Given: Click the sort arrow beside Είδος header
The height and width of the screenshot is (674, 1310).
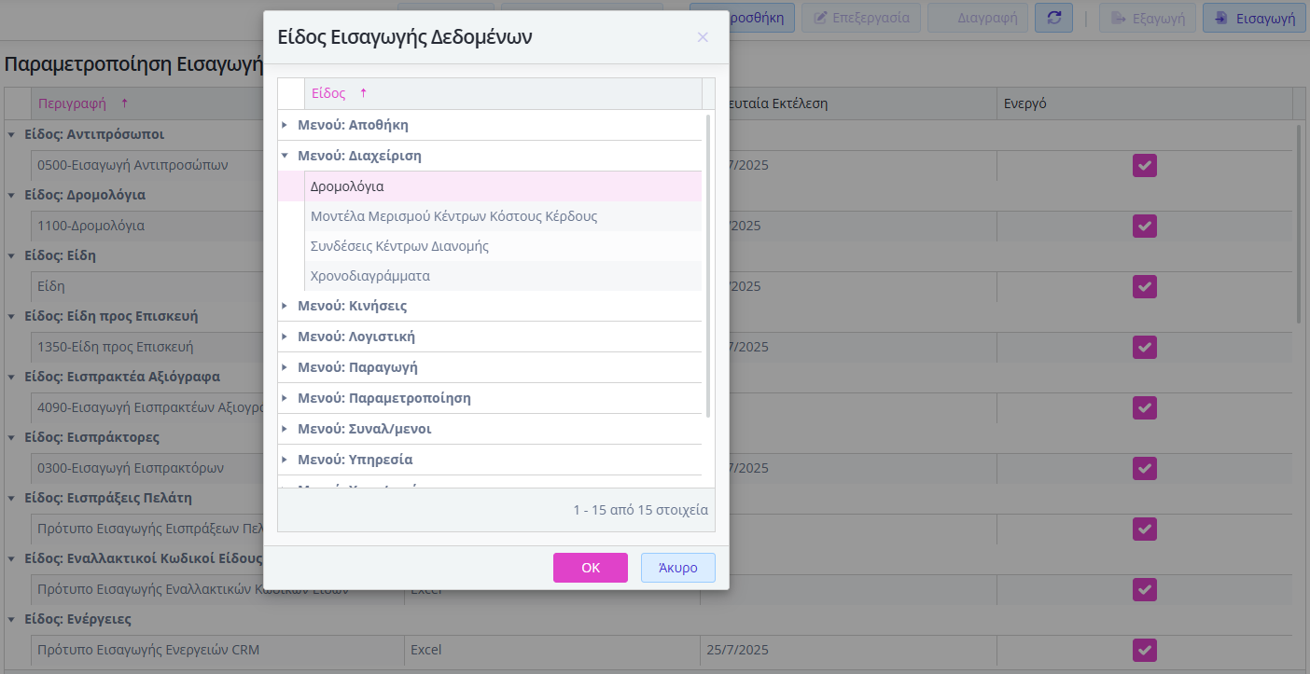Looking at the screenshot, I should (x=363, y=93).
